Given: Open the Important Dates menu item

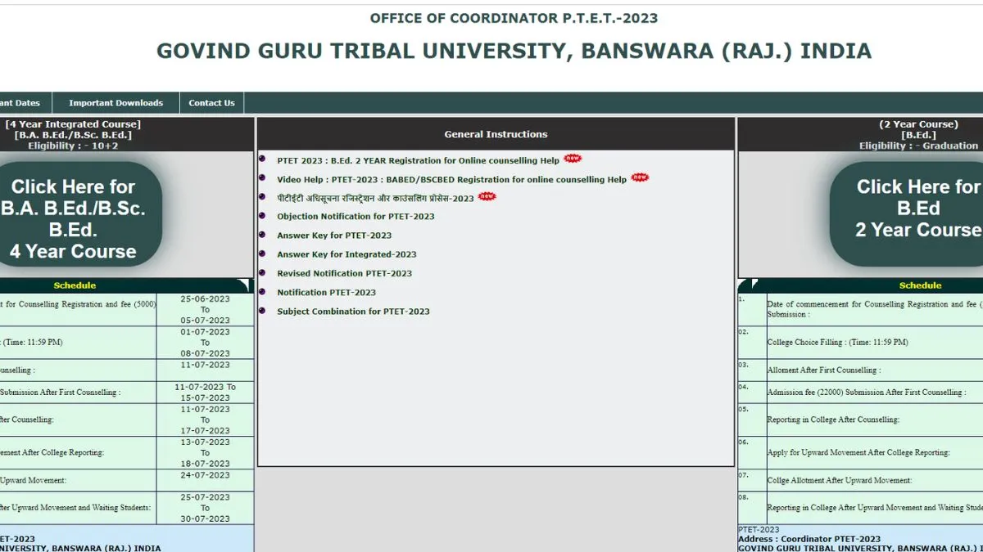Looking at the screenshot, I should [x=20, y=103].
